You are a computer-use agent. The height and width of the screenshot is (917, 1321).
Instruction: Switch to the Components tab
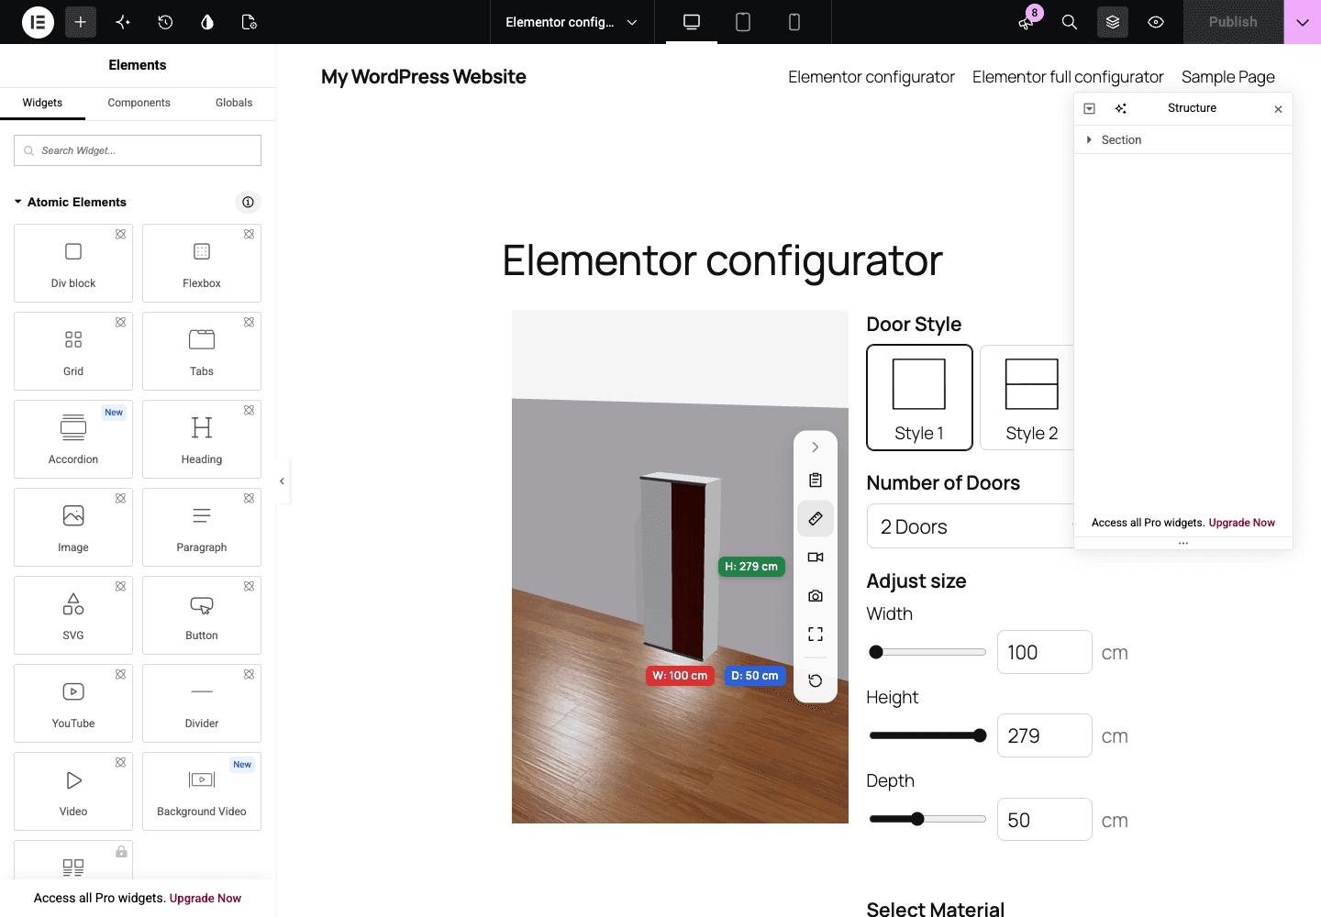(139, 103)
